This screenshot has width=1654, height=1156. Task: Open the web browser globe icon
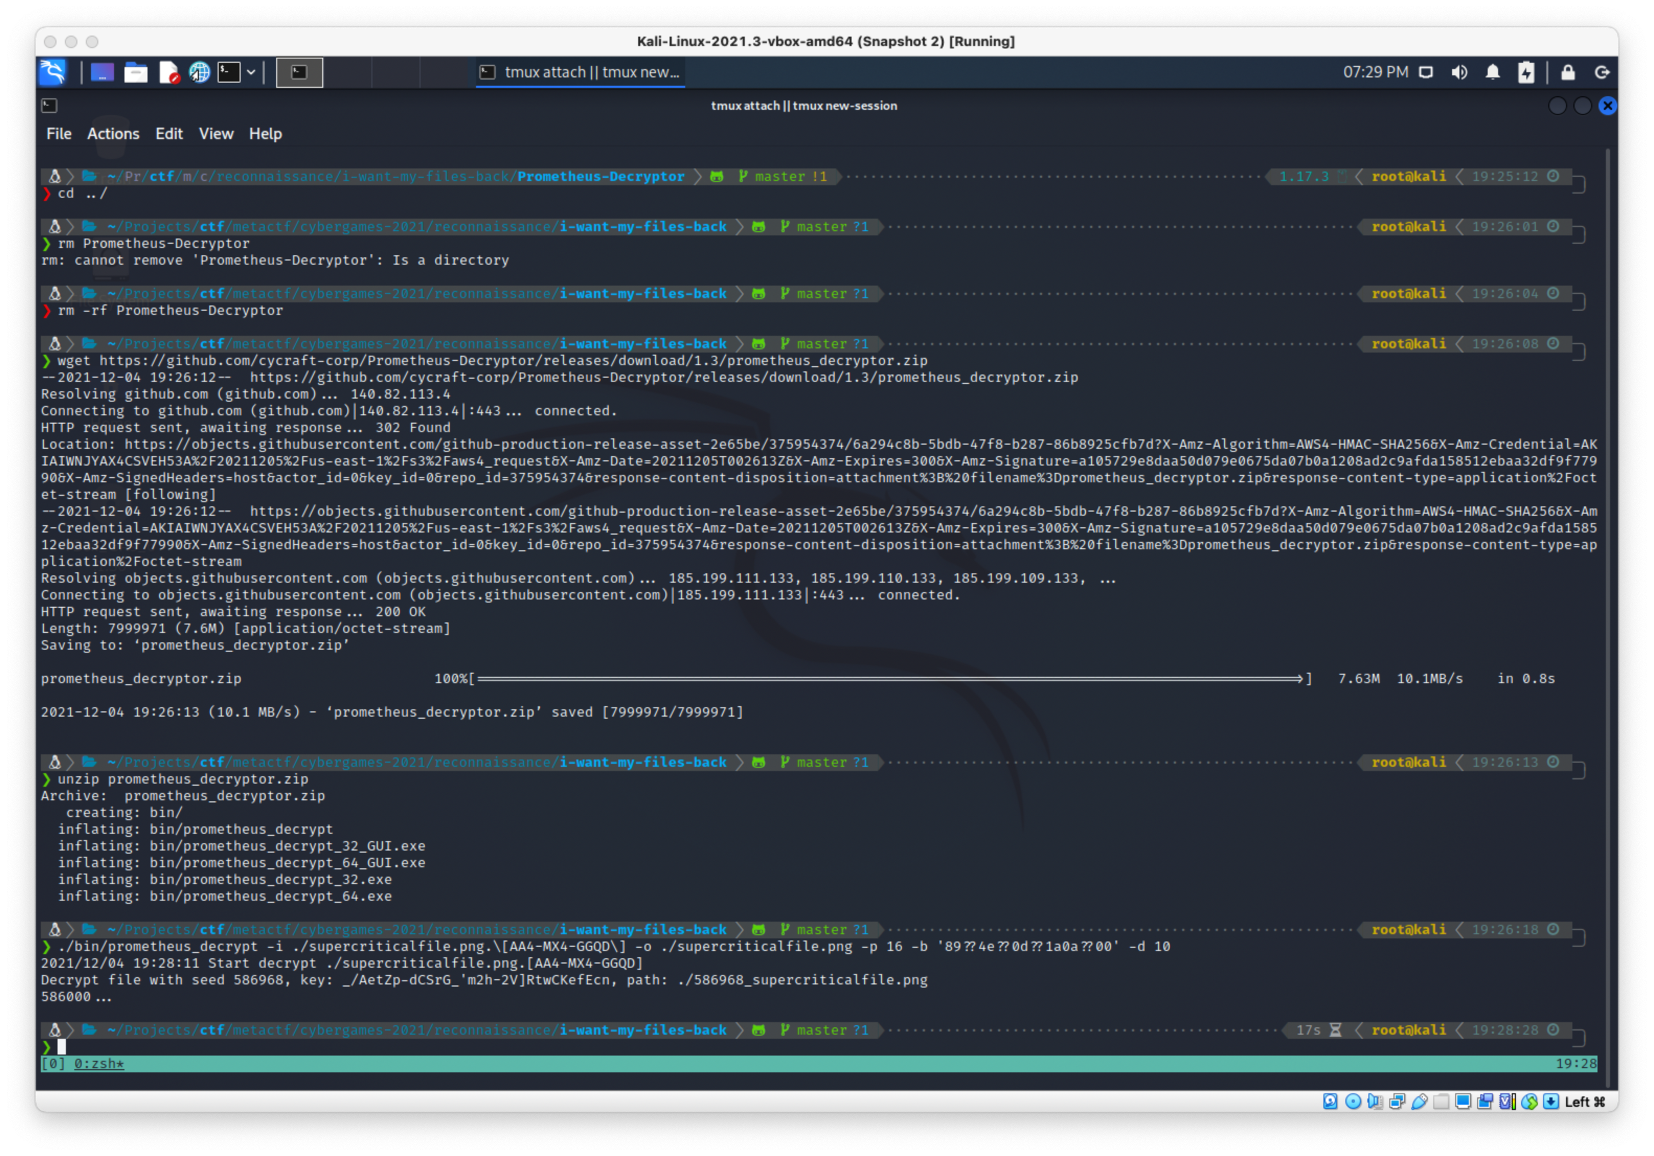tap(199, 72)
